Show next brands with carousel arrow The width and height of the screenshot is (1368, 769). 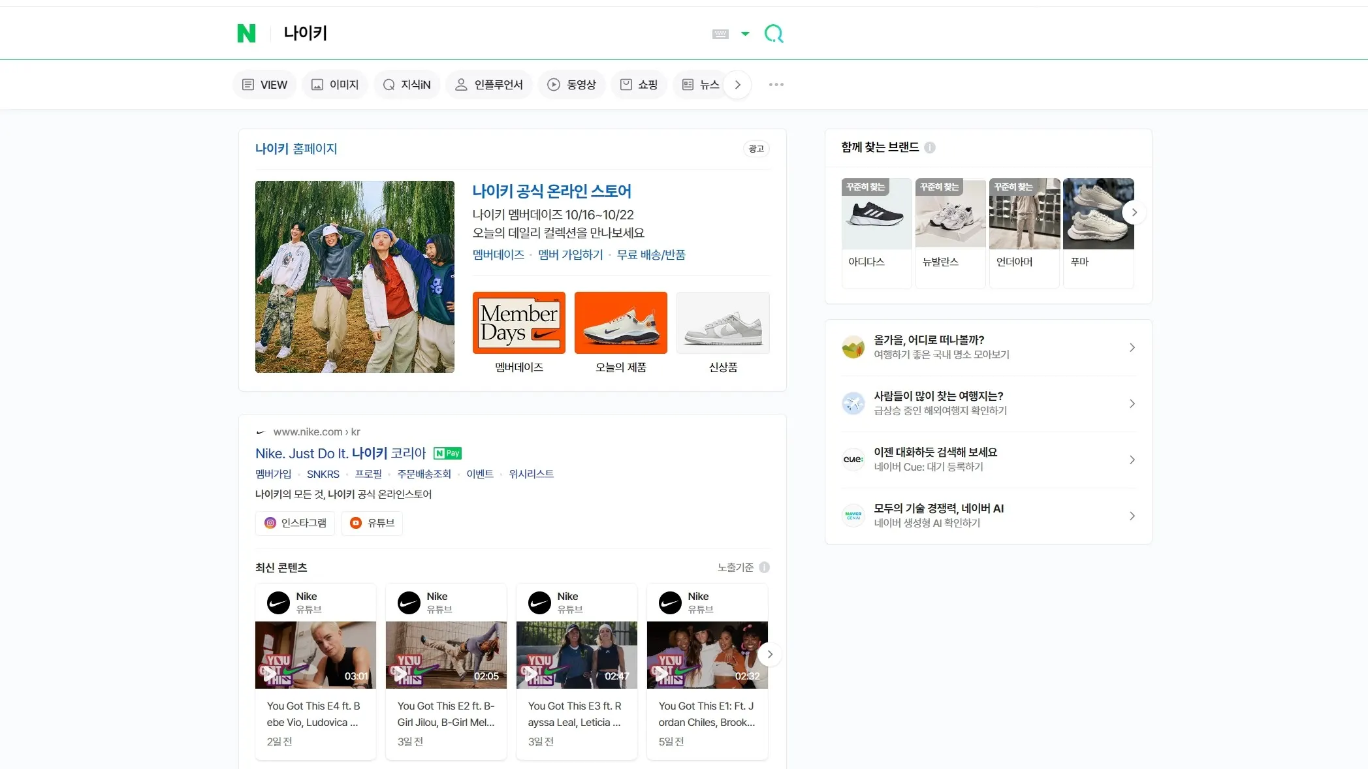coord(1134,212)
